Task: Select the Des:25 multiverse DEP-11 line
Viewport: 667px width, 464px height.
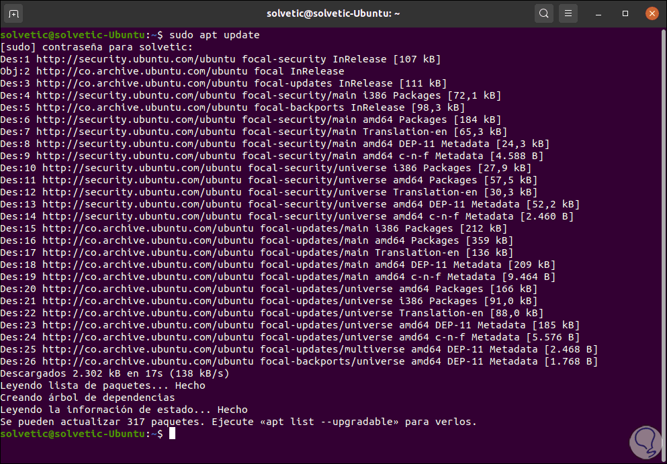Action: [299, 350]
